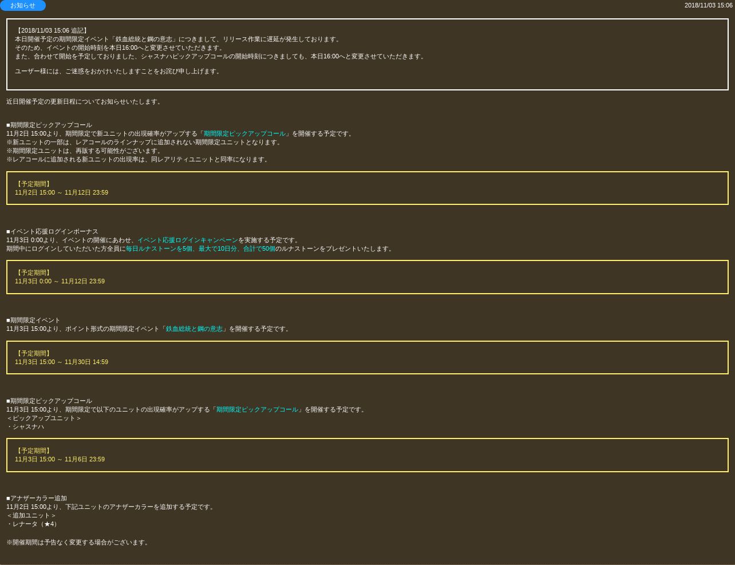Screen dimensions: 735x565
Task: Click 【予定期間】 label above 11月30日 14:59
Action: (x=34, y=353)
